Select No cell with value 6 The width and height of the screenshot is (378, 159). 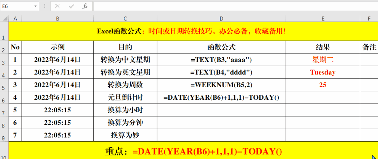[x=15, y=123]
